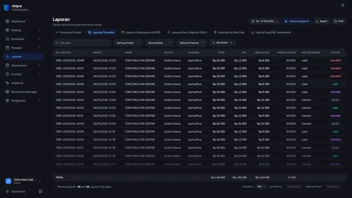Click the partial status of ORD-20261026-0040
This screenshot has height=198, width=352.
[x=335, y=124]
